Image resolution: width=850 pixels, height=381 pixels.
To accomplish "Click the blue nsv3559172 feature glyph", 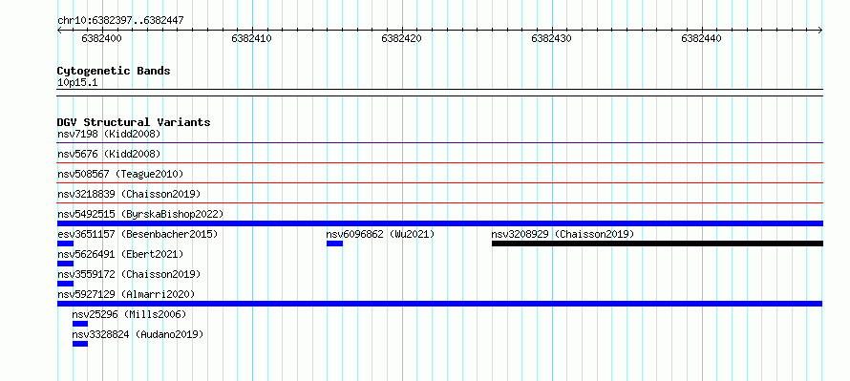I will (65, 284).
